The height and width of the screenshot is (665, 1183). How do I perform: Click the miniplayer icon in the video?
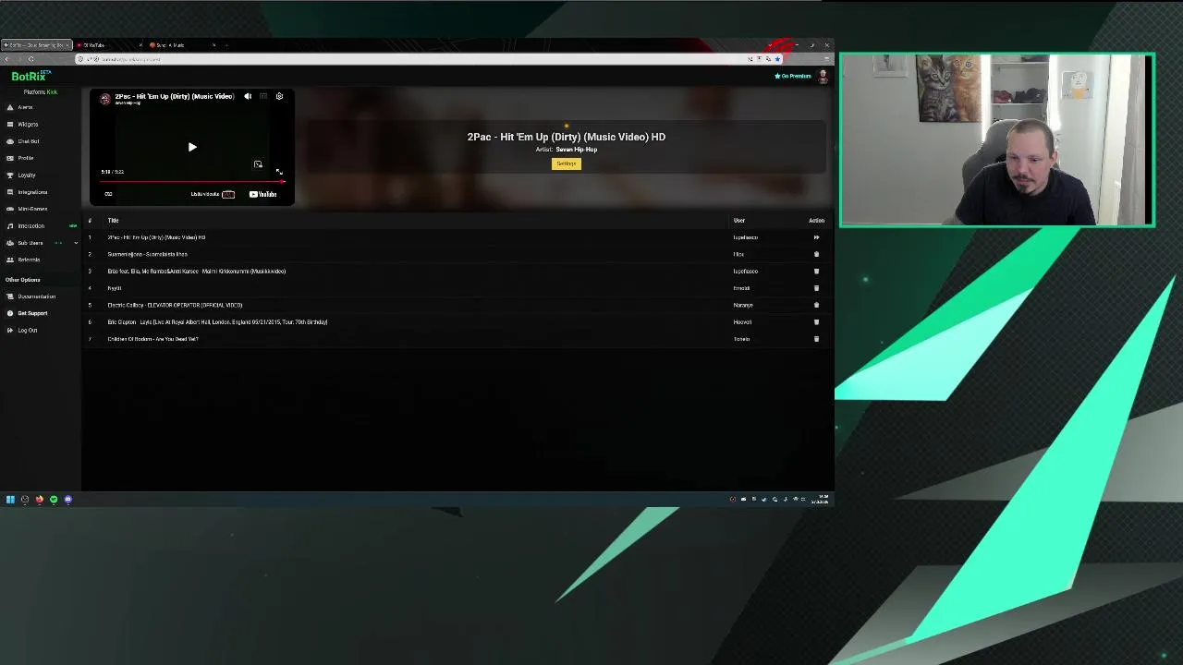tap(258, 164)
